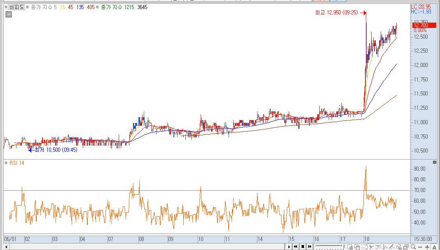This screenshot has width=440, height=250.
Task: Click the brown 405 moving-average period
Action: pos(91,7)
